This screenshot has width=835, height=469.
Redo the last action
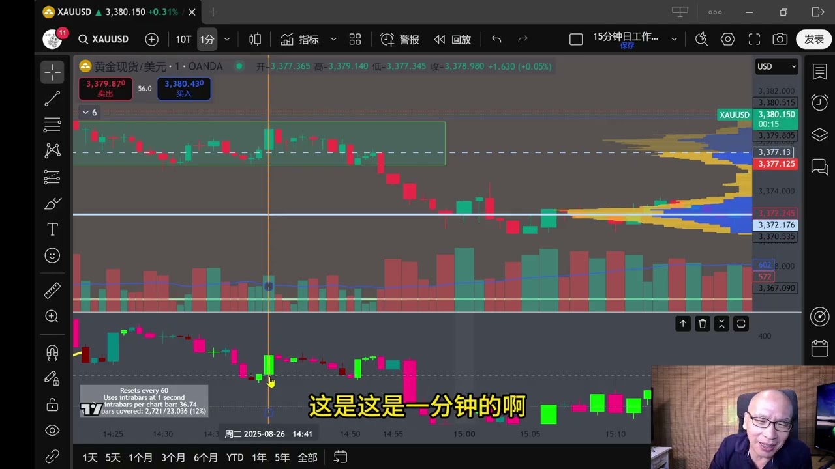(523, 39)
